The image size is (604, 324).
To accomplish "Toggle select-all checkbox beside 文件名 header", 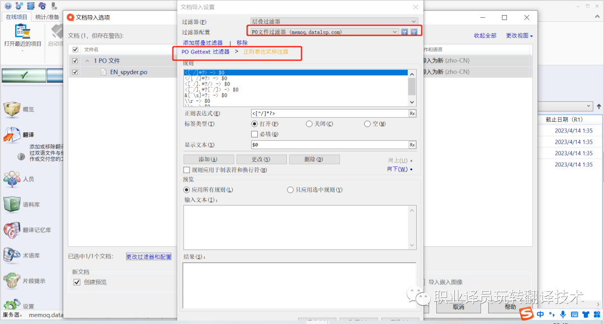I will click(75, 50).
